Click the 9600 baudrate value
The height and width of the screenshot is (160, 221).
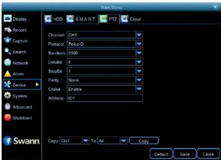click(x=73, y=53)
